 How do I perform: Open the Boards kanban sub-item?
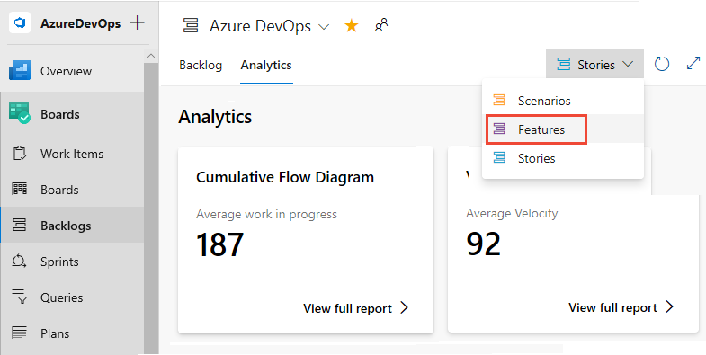72,190
